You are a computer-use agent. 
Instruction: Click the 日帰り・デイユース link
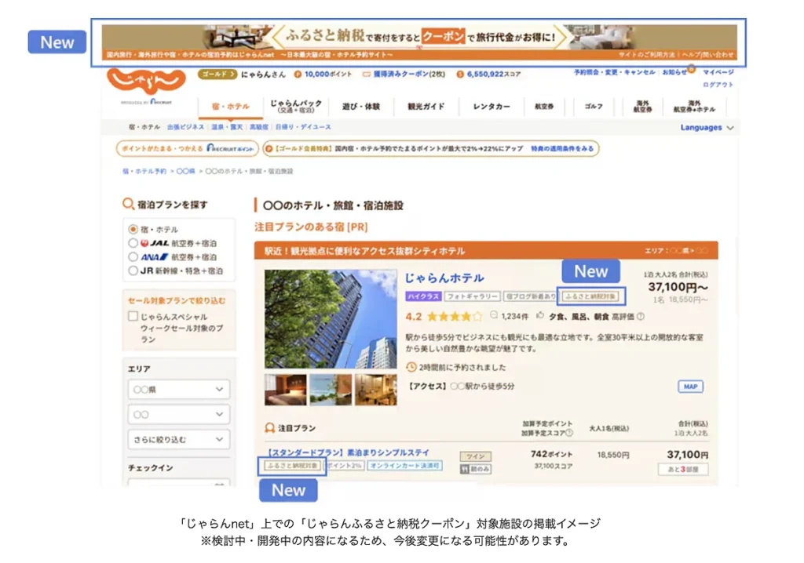click(303, 127)
